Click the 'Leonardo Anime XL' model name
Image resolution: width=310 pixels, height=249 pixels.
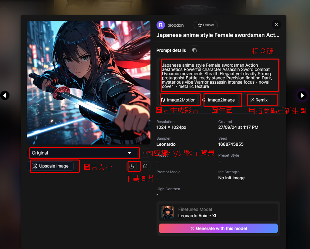tap(198, 216)
